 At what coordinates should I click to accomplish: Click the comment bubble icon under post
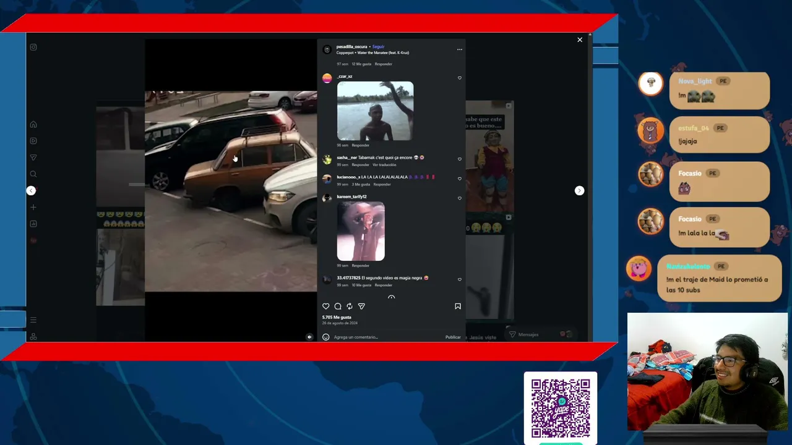338,306
